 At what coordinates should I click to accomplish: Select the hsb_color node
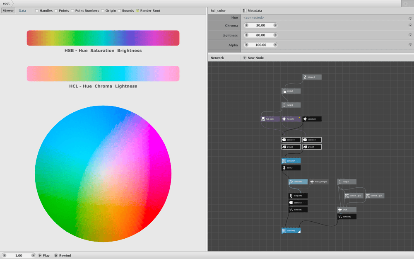point(270,119)
